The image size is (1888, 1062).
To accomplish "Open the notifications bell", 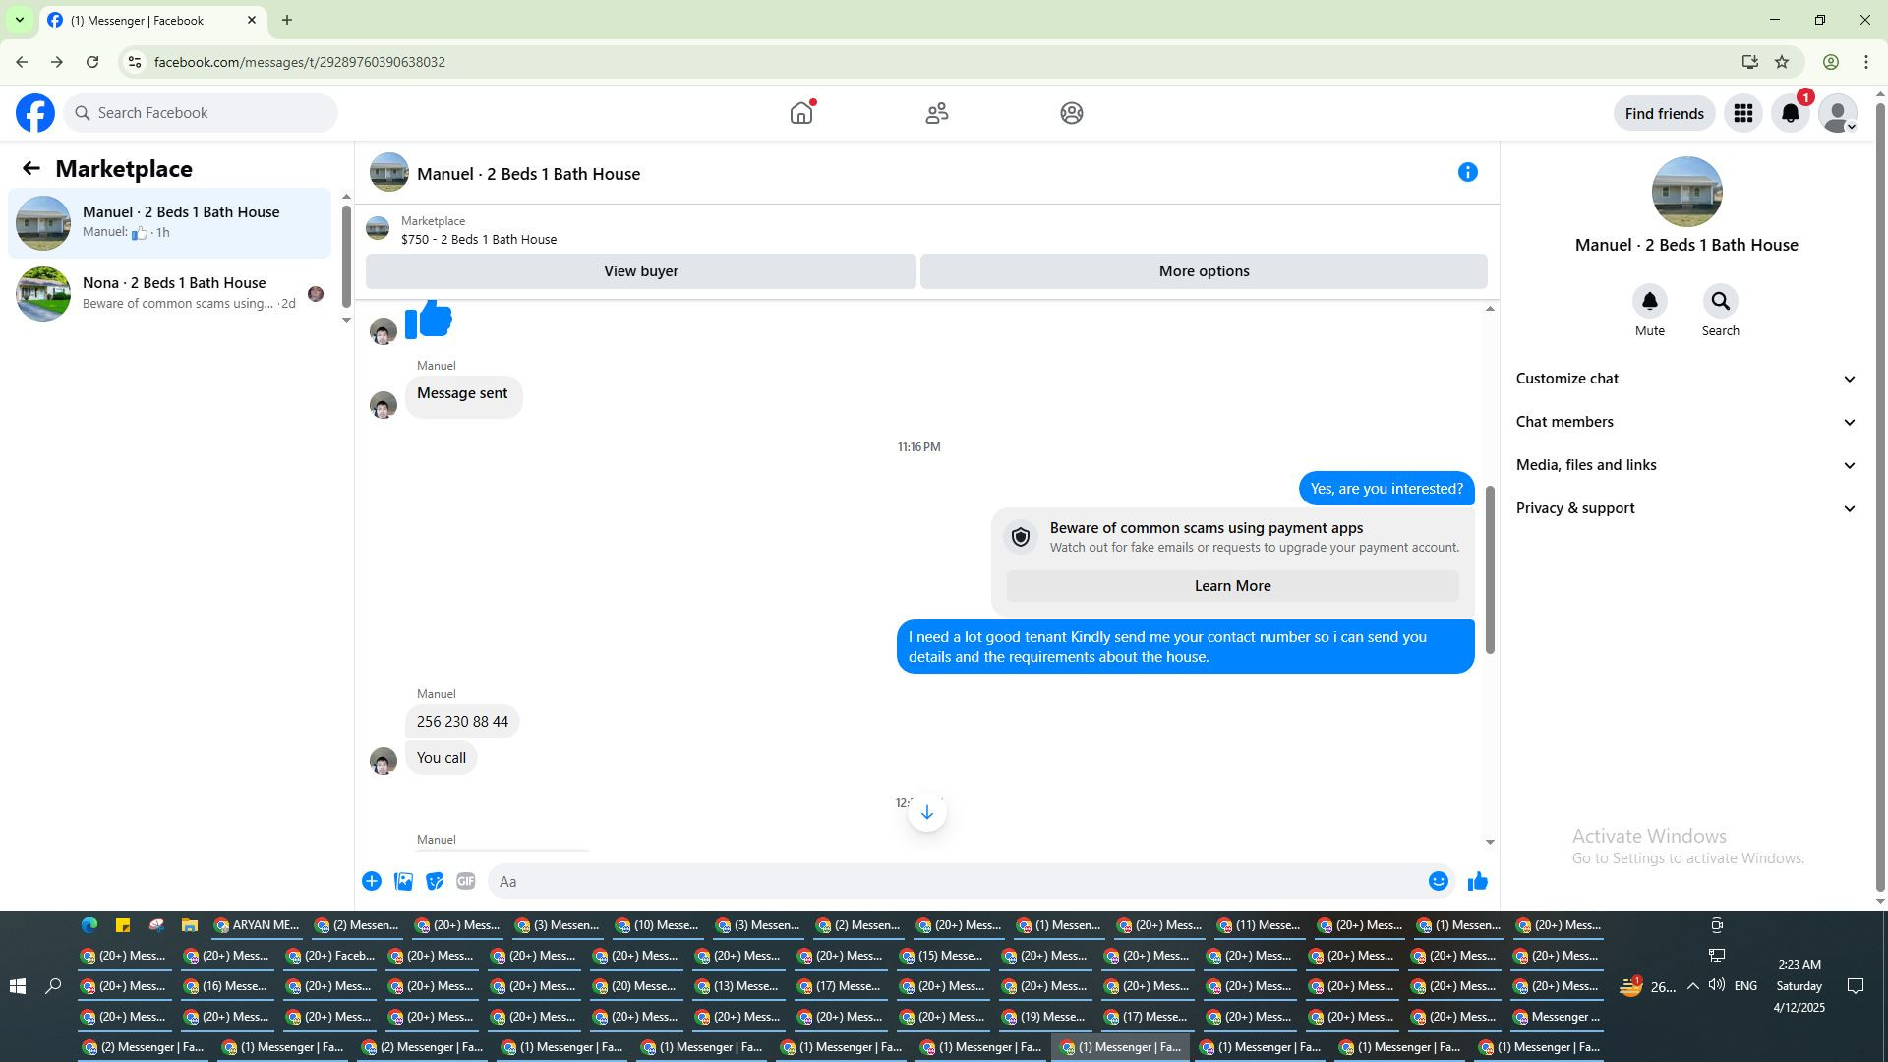I will (1791, 113).
